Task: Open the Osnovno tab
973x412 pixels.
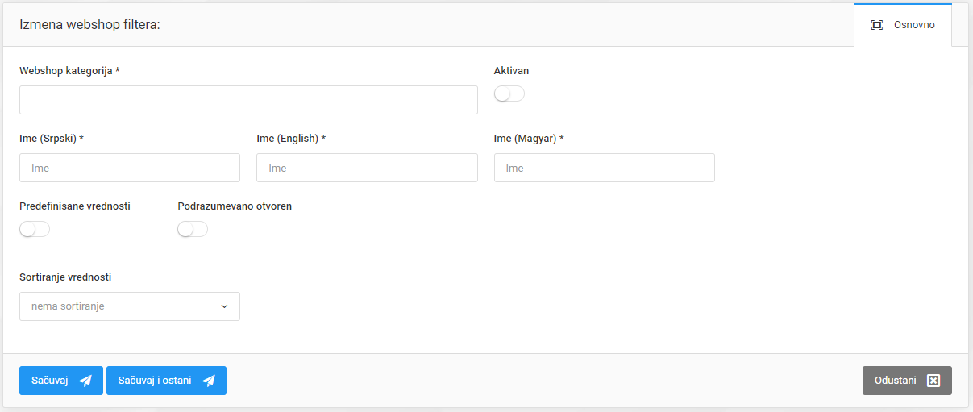Action: click(903, 25)
